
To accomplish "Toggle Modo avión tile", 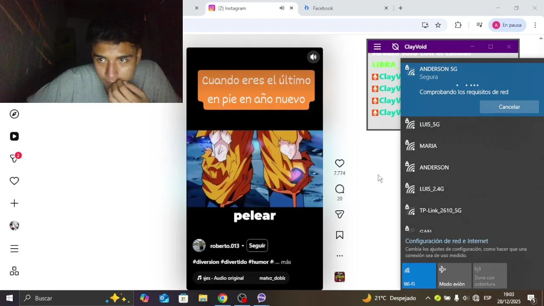I will click(454, 276).
